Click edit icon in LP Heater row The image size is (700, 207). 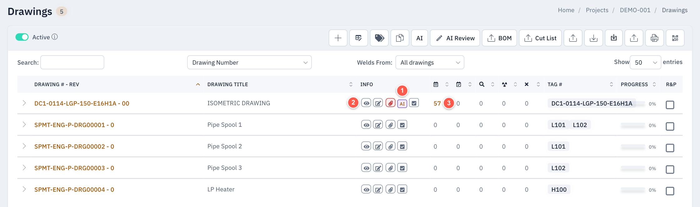point(378,190)
